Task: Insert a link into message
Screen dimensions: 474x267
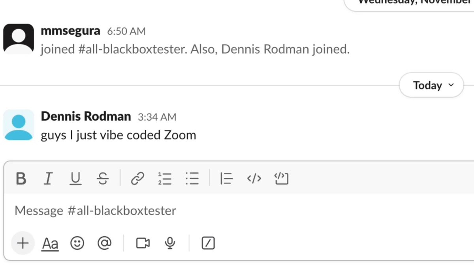Action: coord(137,179)
